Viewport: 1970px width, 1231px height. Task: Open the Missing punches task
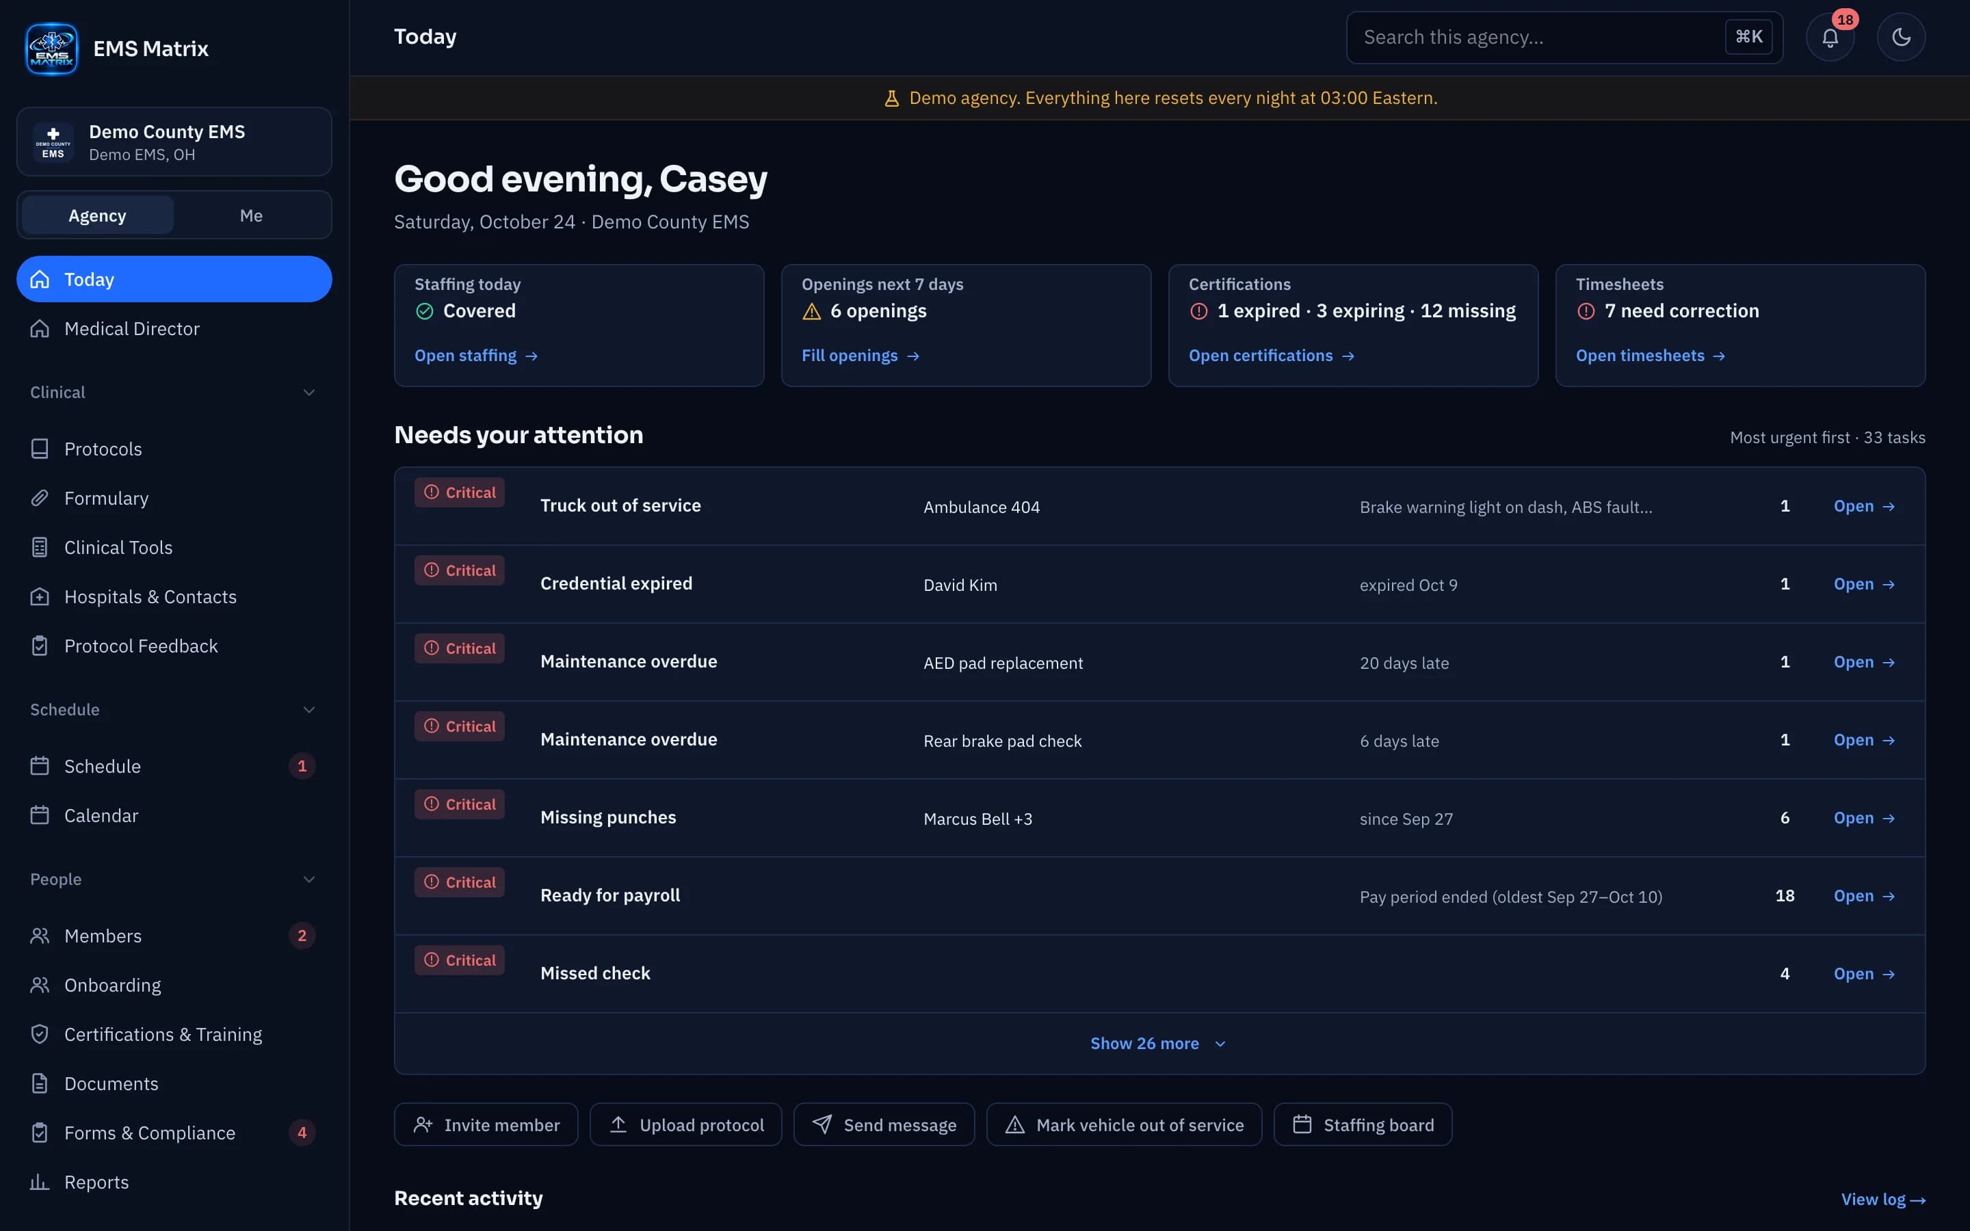tap(1863, 818)
